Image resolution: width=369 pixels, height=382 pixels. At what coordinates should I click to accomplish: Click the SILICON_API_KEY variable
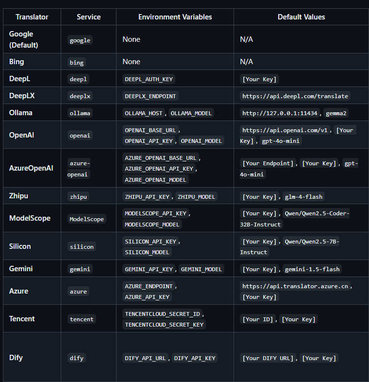[x=152, y=242]
